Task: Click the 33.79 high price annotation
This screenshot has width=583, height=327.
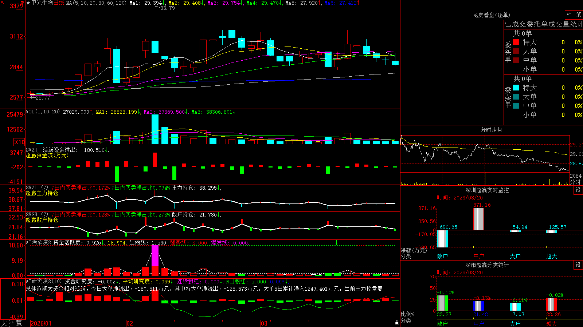Action: pos(167,8)
